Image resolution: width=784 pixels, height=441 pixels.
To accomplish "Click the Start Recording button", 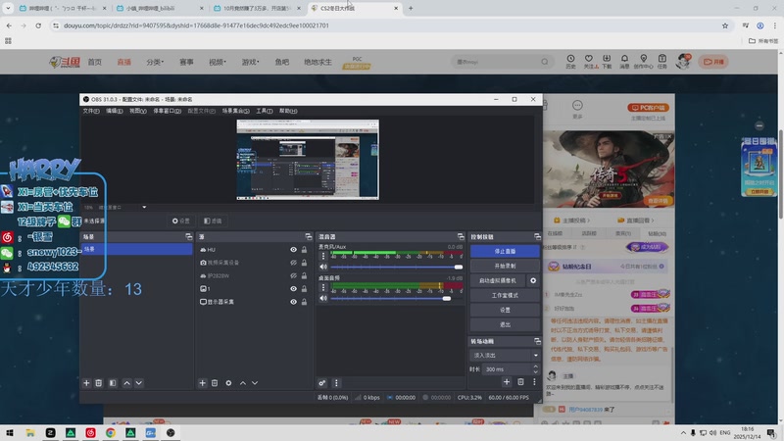I will click(505, 266).
